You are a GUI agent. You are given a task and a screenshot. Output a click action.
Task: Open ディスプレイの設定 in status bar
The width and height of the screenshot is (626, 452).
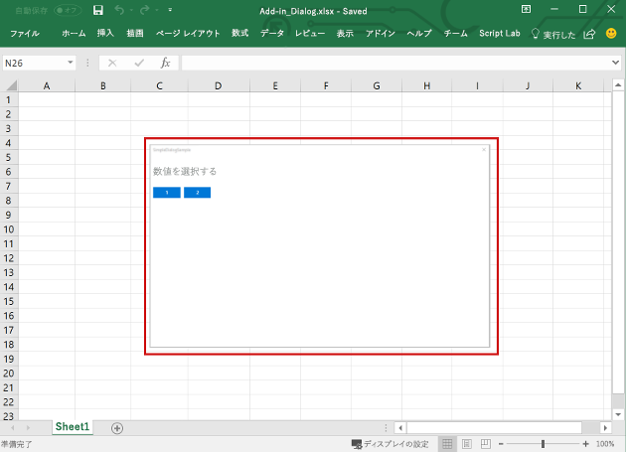pyautogui.click(x=390, y=444)
